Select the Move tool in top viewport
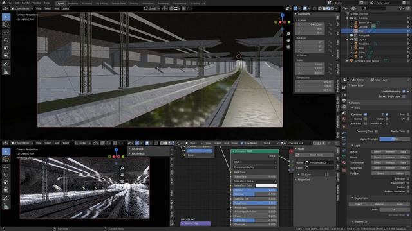This screenshot has height=231, width=412. tap(6, 33)
